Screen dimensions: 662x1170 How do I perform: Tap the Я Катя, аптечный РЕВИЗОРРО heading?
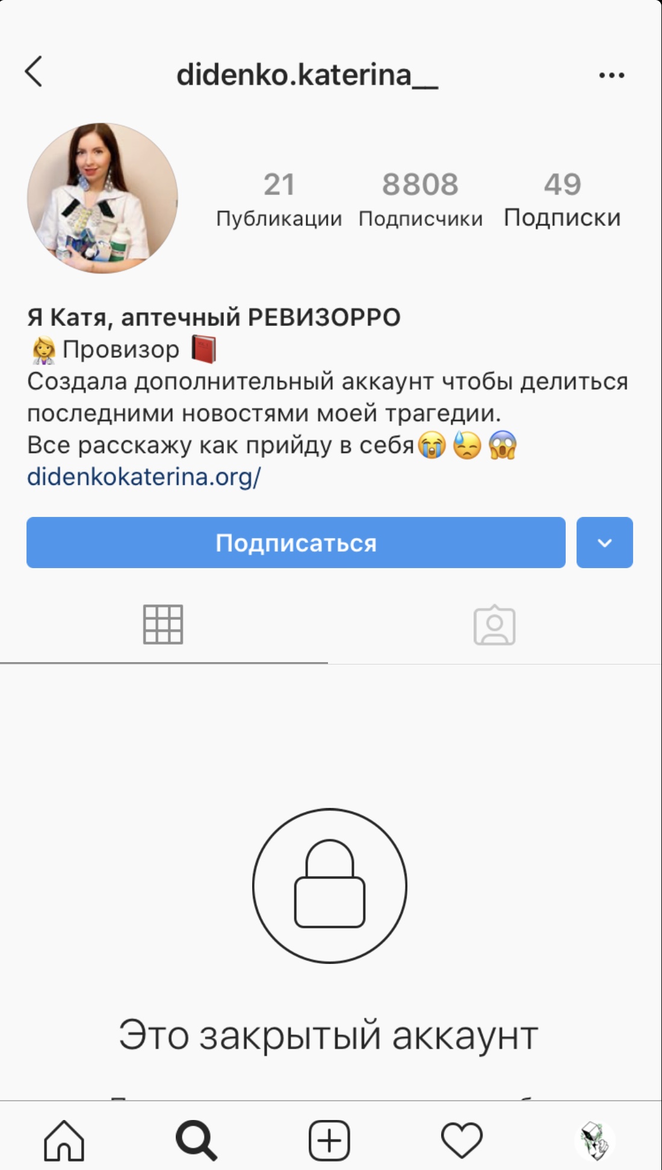[214, 318]
